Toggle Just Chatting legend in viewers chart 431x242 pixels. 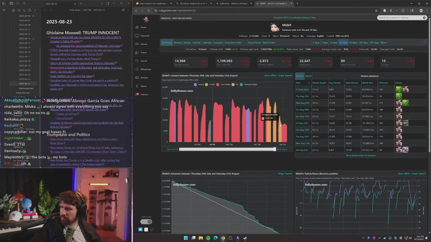(x=223, y=84)
